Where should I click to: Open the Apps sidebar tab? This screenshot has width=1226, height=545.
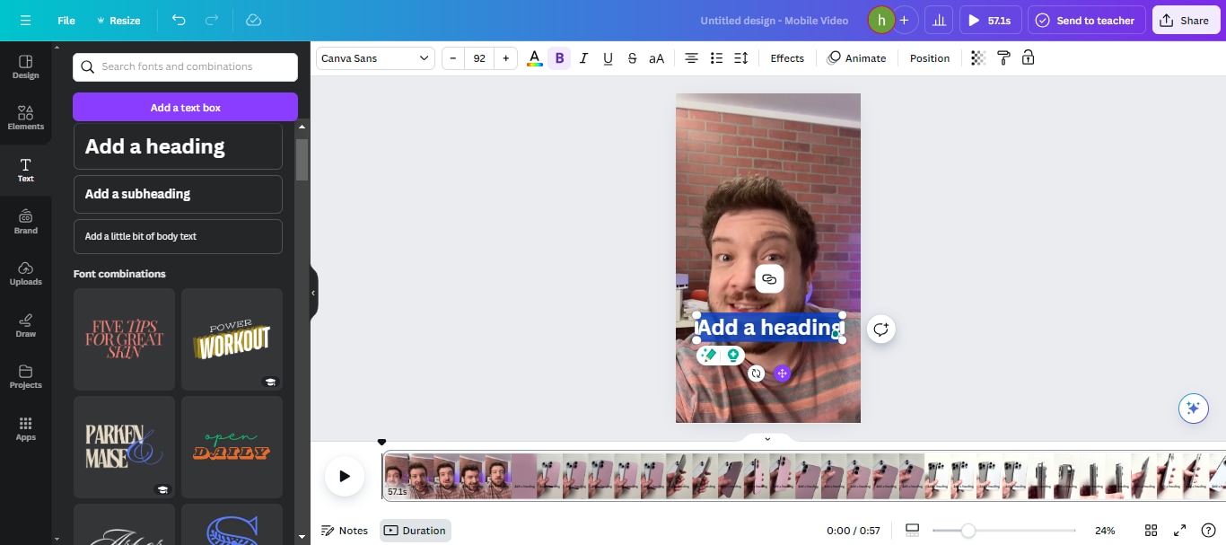click(x=25, y=428)
